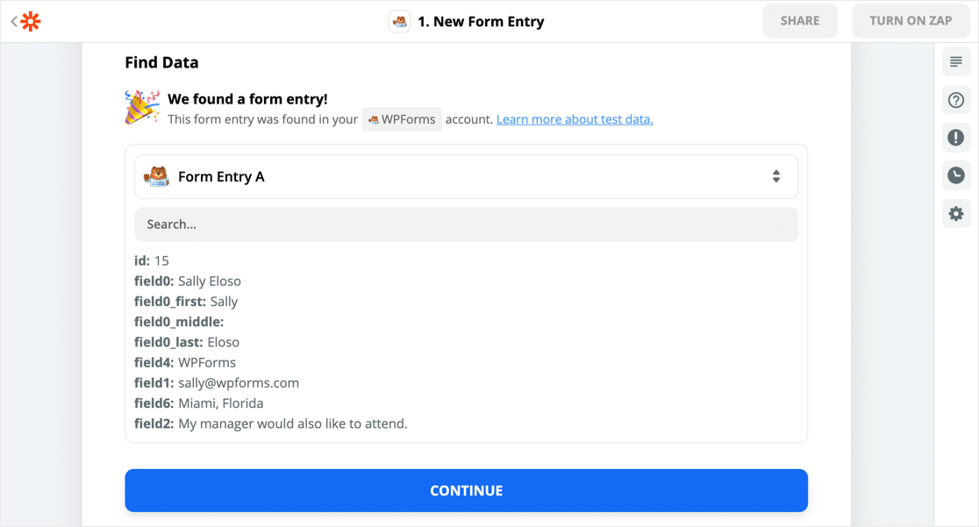Image resolution: width=979 pixels, height=527 pixels.
Task: Click the TURN ON ZAP button
Action: [910, 21]
